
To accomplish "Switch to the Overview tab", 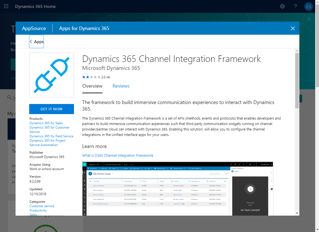I will click(92, 86).
